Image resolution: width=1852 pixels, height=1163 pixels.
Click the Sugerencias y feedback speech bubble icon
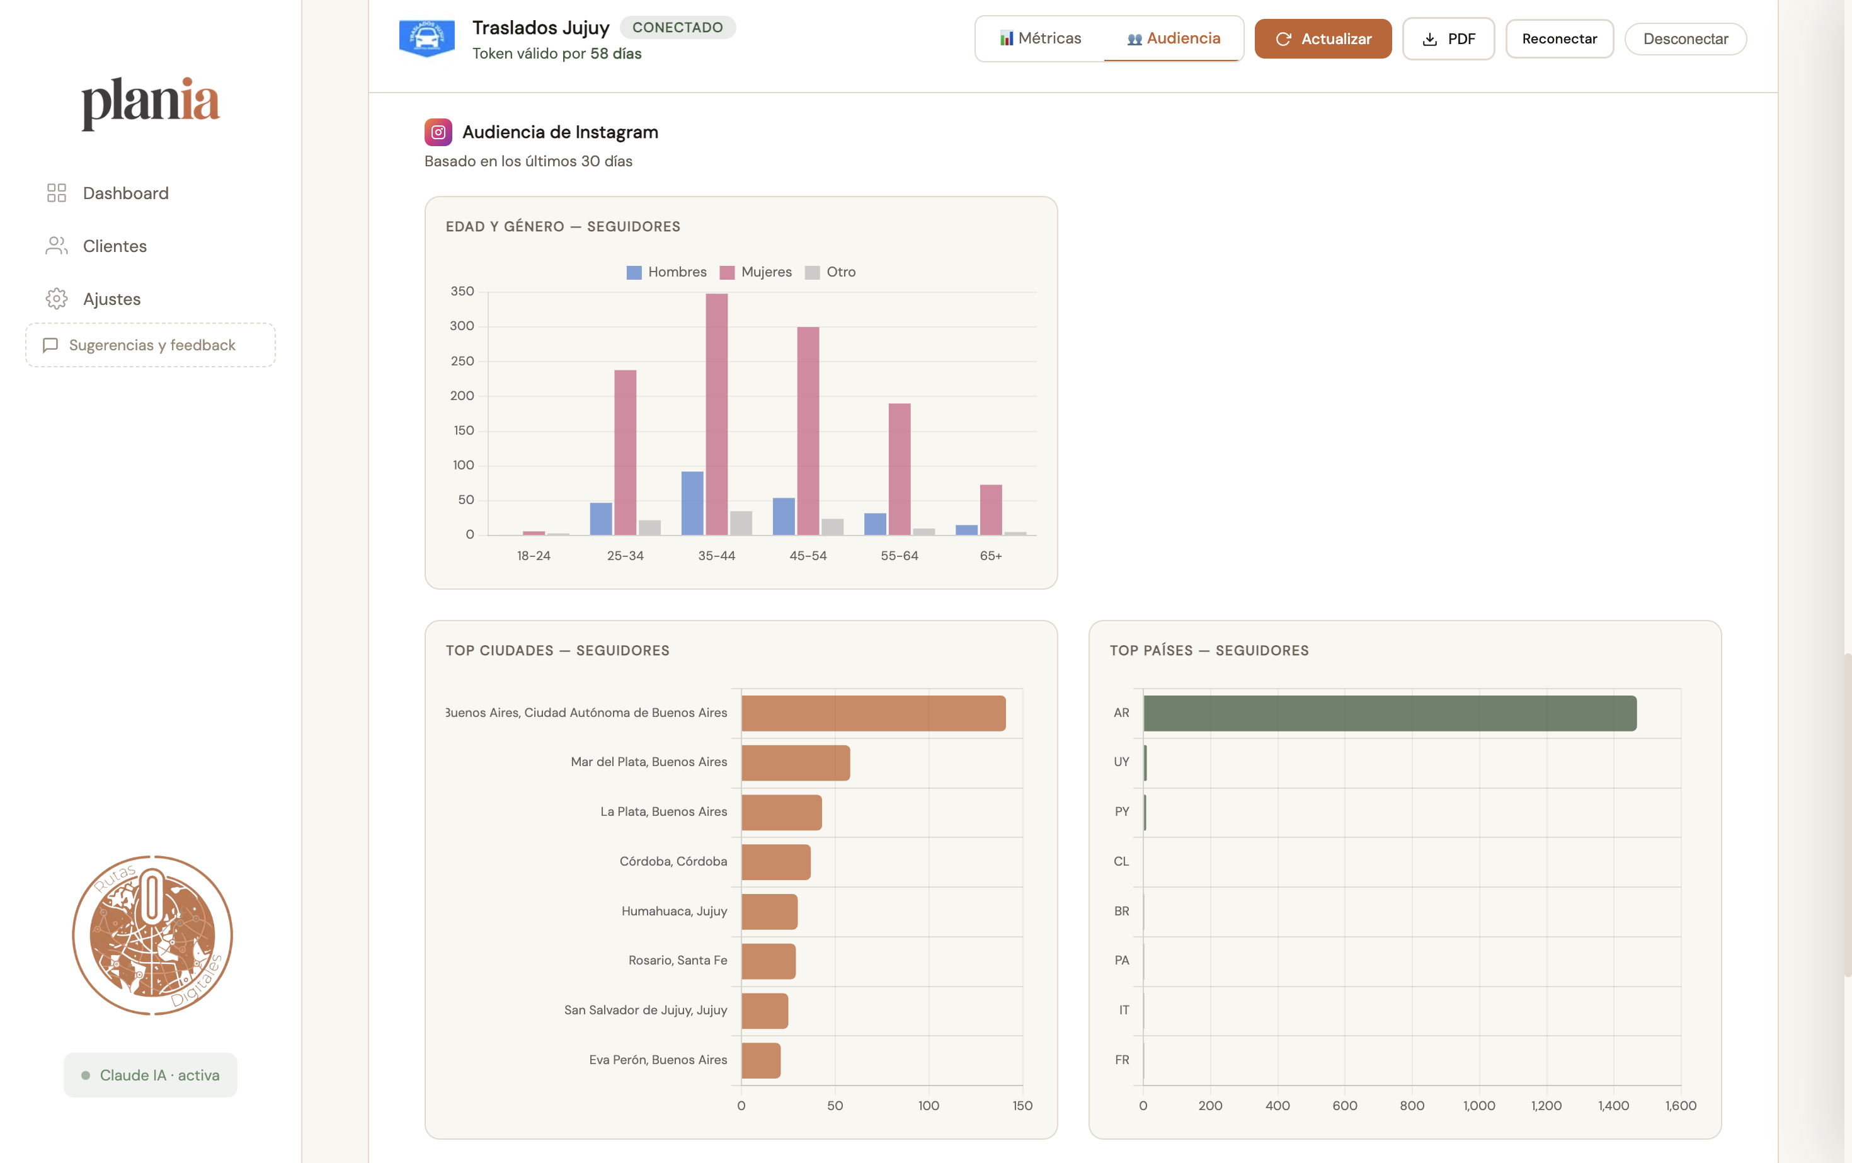(51, 345)
